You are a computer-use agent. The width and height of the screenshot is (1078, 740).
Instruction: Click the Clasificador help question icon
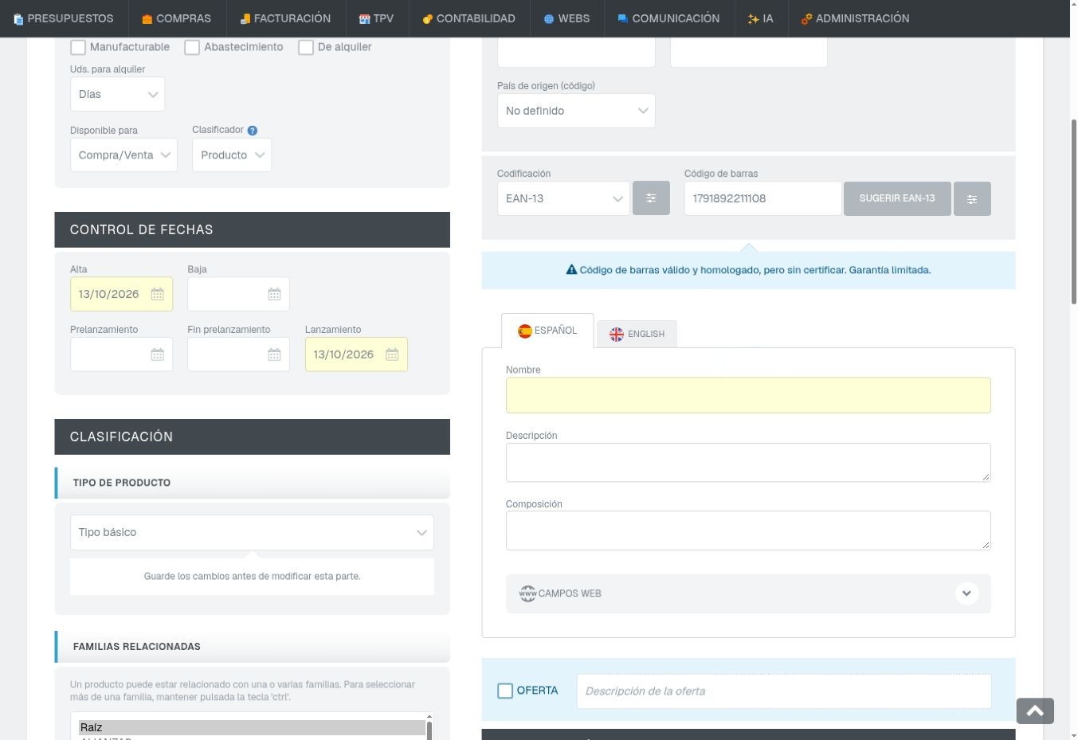click(x=253, y=131)
